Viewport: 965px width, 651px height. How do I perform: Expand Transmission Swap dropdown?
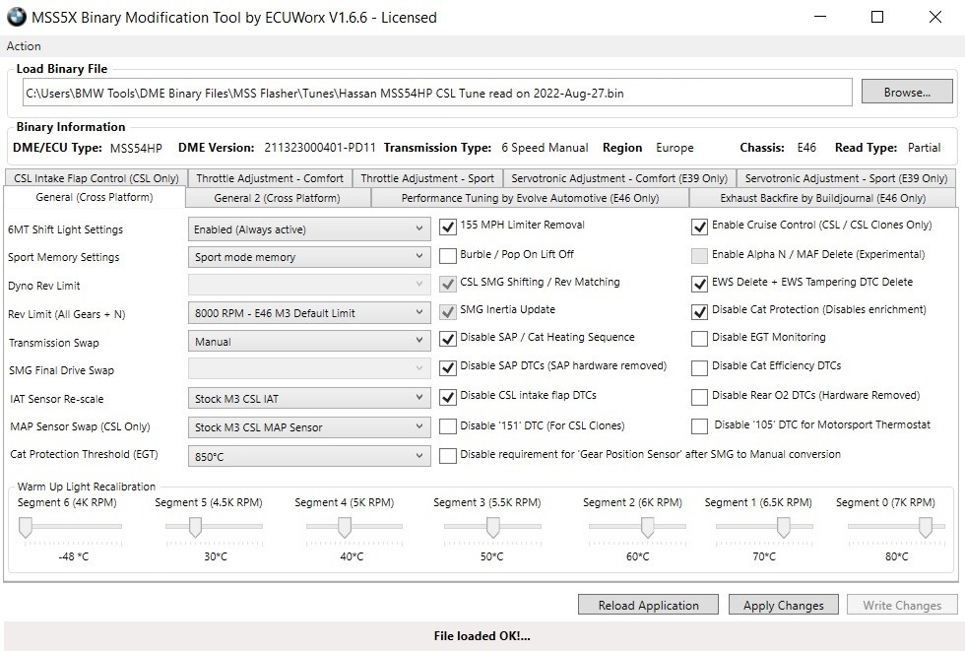309,342
